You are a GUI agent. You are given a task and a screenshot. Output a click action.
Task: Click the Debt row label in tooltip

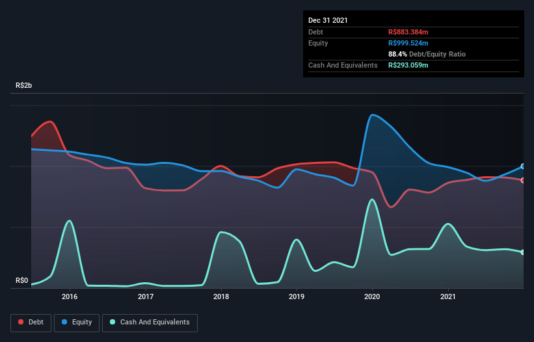pyautogui.click(x=315, y=32)
